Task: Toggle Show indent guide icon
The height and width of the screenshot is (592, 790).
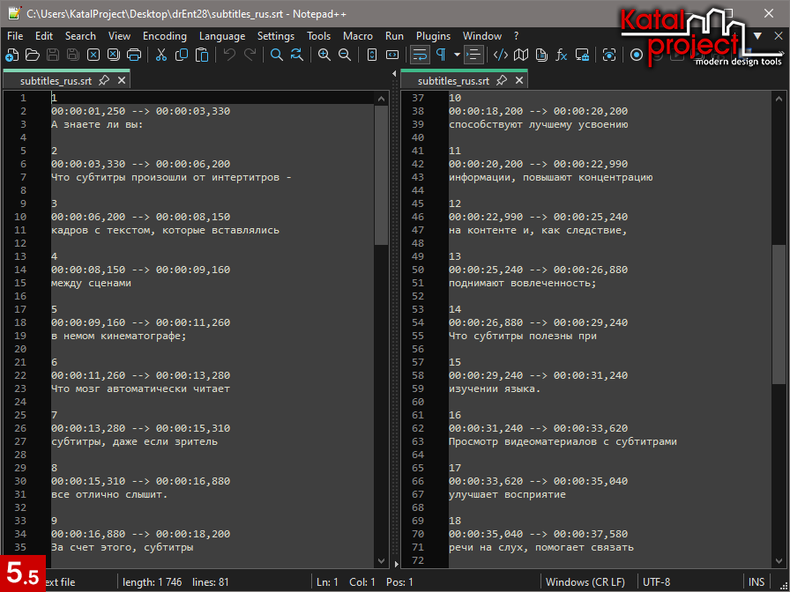Action: [x=473, y=55]
